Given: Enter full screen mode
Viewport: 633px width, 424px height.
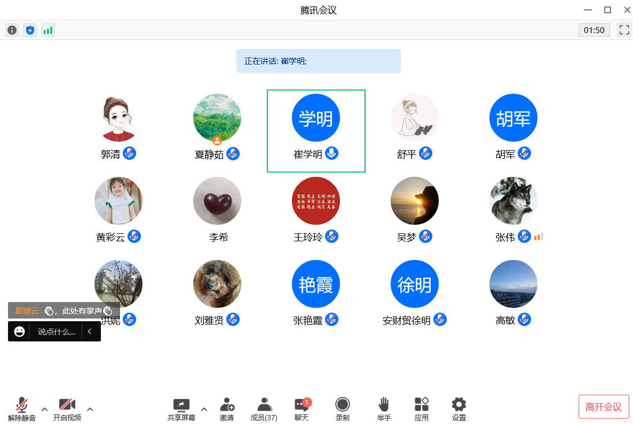Looking at the screenshot, I should [624, 30].
